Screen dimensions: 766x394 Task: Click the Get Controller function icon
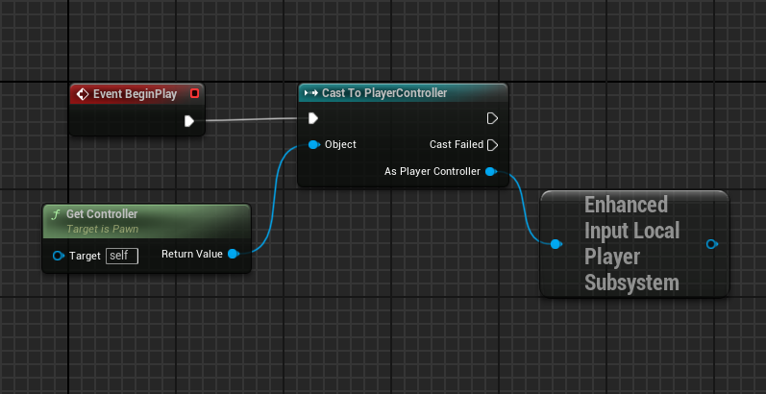pos(56,214)
